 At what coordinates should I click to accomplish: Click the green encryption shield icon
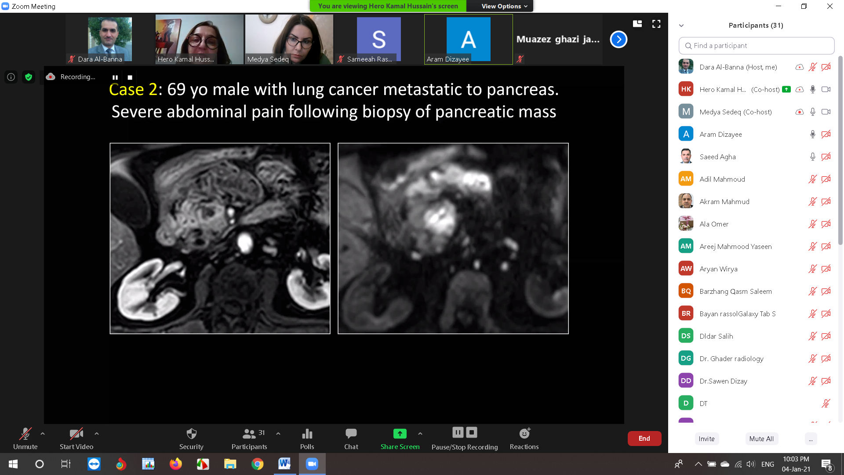point(29,77)
